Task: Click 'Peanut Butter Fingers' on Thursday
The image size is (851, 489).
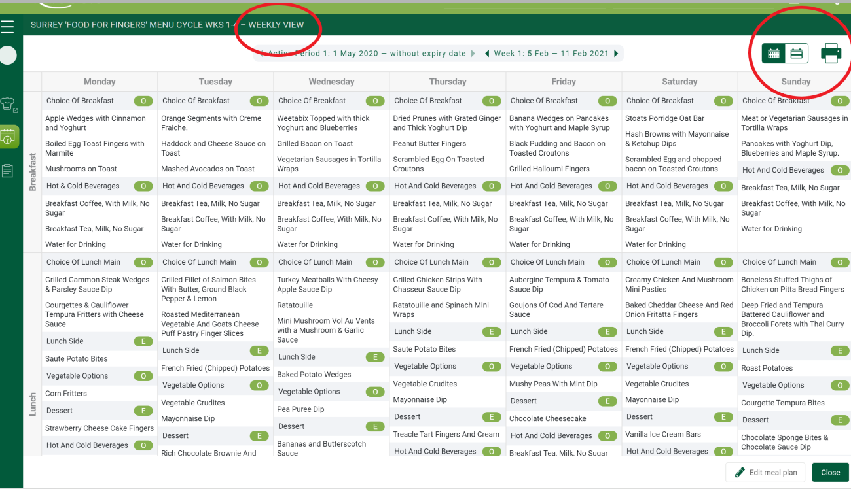Action: 429,144
